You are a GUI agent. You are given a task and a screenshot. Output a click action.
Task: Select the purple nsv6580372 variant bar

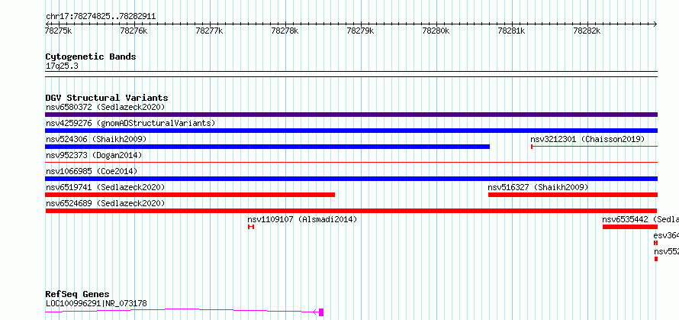pos(351,115)
